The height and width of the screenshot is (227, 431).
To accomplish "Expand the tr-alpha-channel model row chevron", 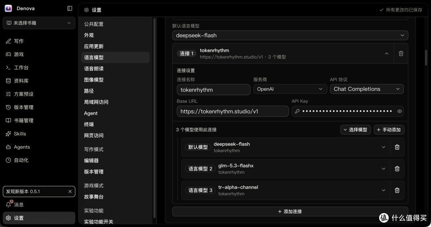I will (384, 190).
